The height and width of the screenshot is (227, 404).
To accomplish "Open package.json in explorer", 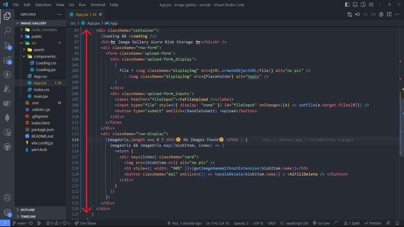I will click(40, 130).
